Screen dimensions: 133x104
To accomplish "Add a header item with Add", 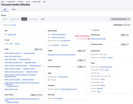I will 80,51.
